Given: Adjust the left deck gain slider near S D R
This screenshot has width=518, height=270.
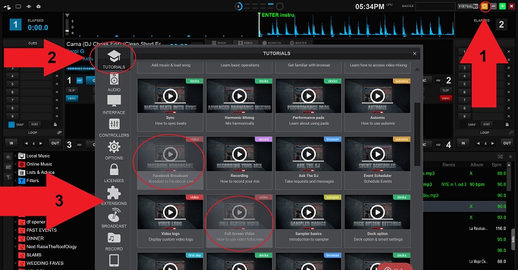Looking at the screenshot, I should click(67, 27).
